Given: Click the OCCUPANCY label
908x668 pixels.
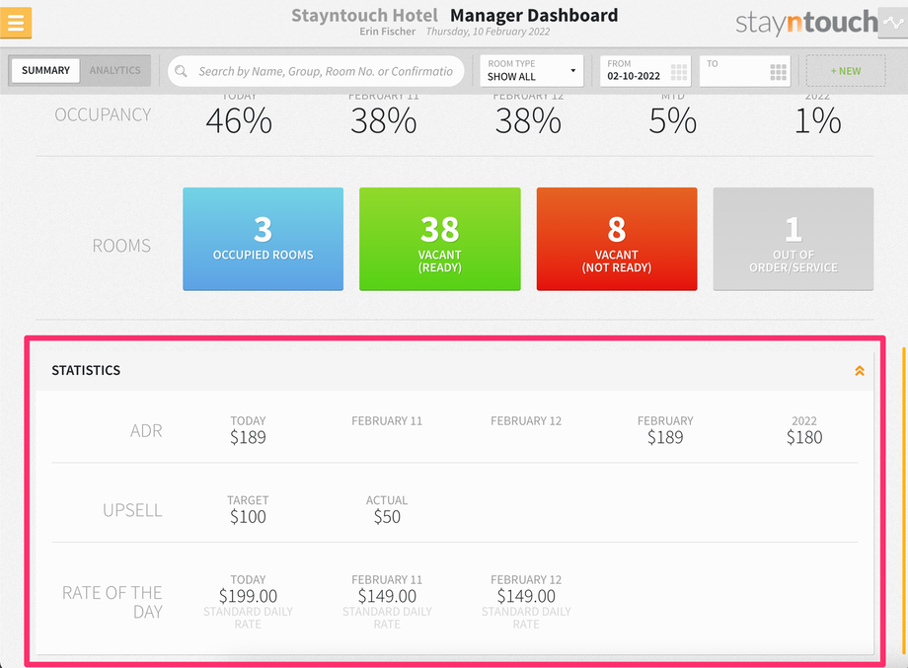Looking at the screenshot, I should click(x=103, y=114).
